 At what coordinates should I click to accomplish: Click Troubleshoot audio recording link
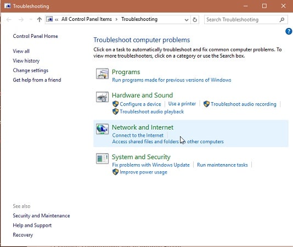tap(244, 104)
